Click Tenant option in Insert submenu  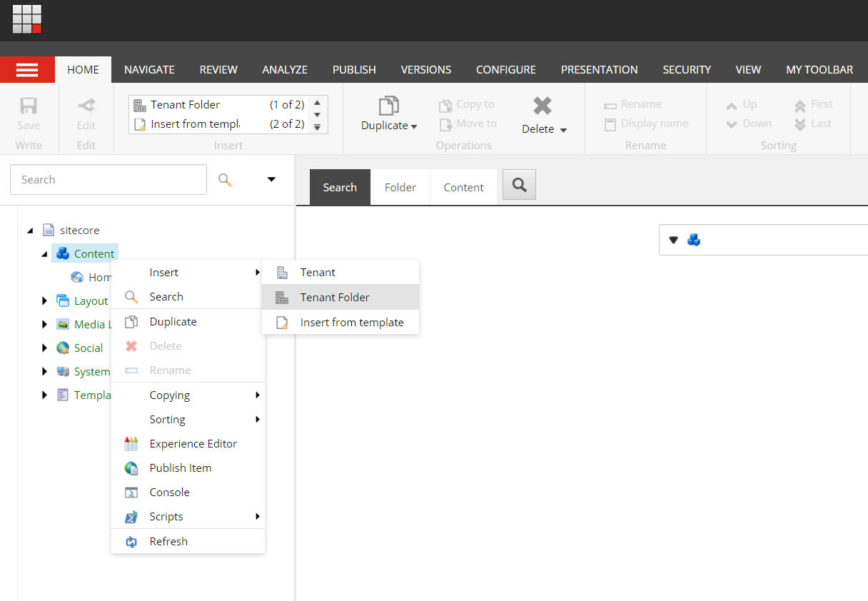click(318, 272)
